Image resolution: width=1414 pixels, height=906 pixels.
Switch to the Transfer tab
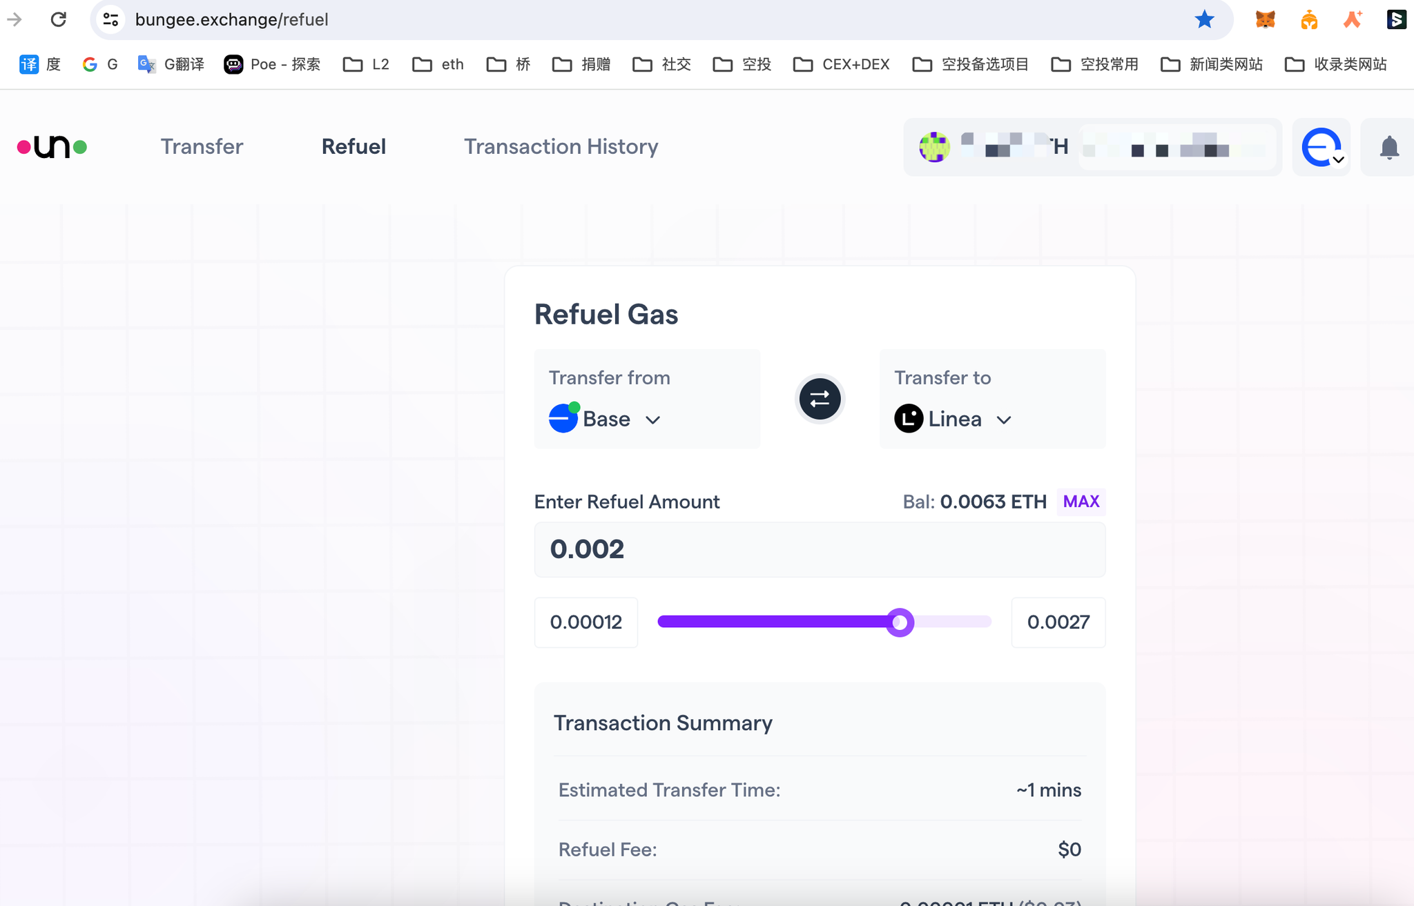(x=202, y=146)
